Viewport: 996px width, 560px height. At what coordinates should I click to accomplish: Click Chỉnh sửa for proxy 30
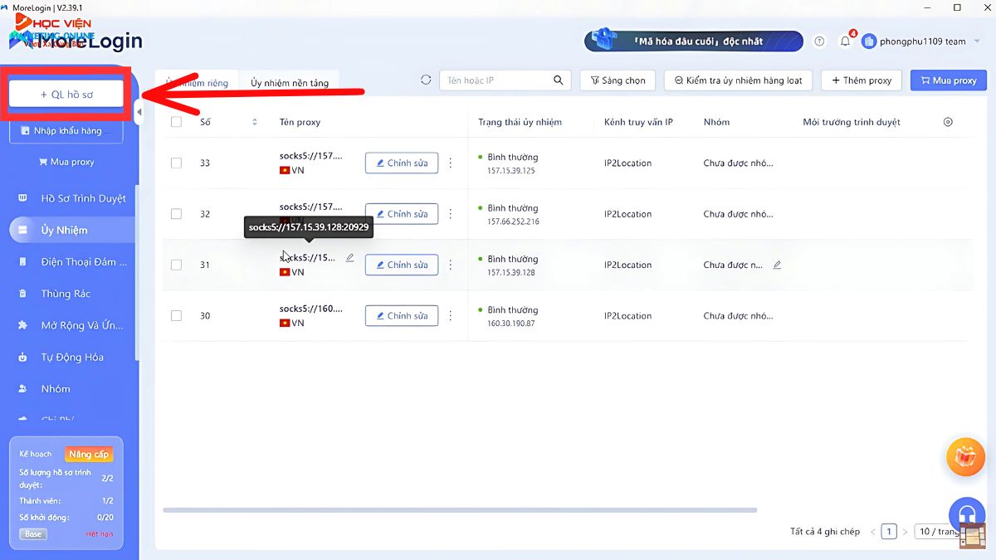click(402, 315)
